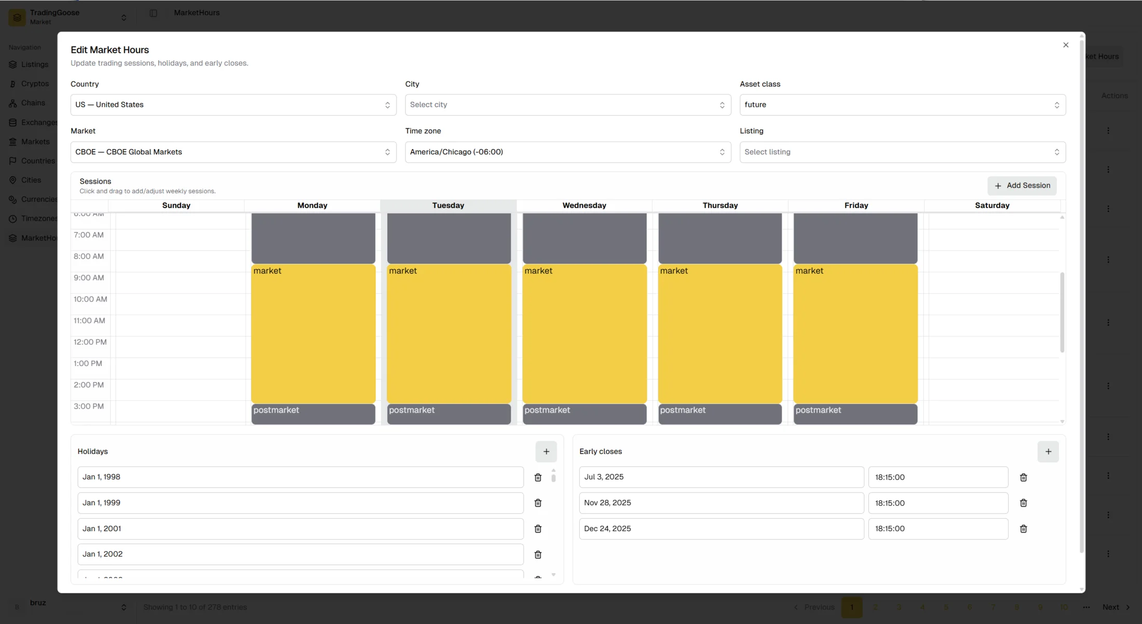
Task: Open the Select listing dropdown
Action: tap(903, 152)
